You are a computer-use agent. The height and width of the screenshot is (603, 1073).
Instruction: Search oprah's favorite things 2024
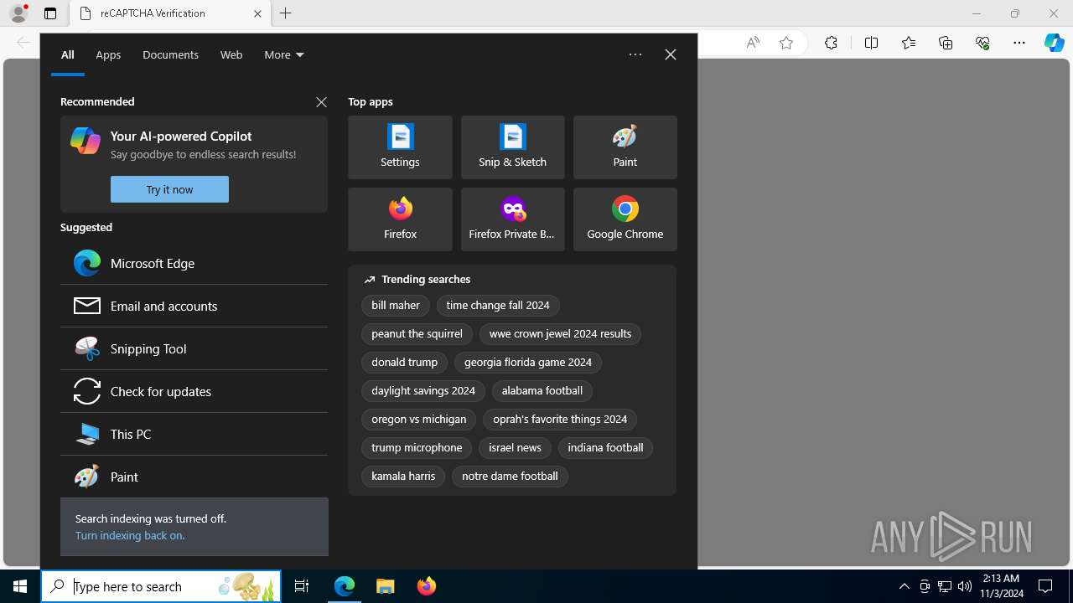560,420
